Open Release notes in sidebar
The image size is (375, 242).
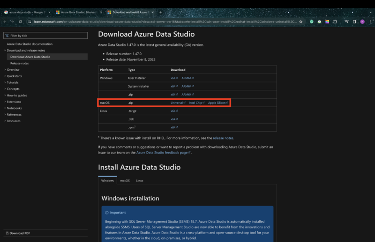coord(19,63)
